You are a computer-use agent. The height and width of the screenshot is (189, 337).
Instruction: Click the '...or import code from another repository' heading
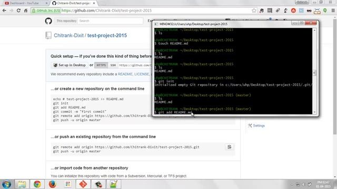point(90,168)
